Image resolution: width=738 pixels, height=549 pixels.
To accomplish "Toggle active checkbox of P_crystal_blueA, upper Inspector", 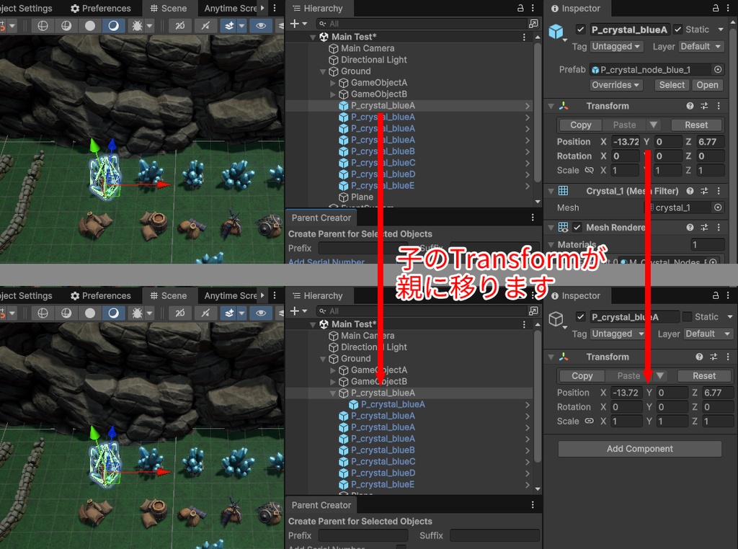I will point(580,30).
